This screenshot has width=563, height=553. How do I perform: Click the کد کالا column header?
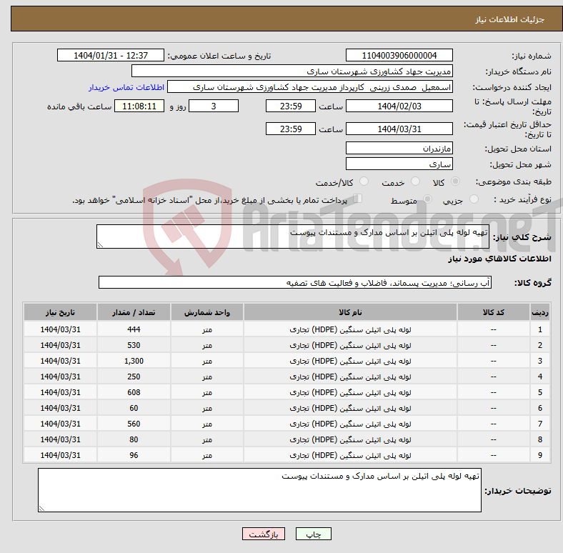494,312
